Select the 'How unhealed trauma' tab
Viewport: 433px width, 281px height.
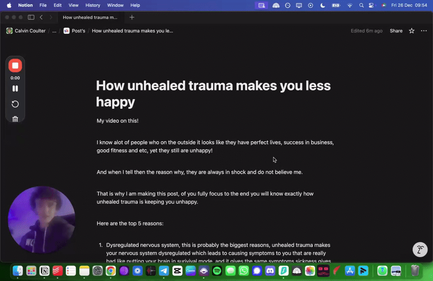90,17
